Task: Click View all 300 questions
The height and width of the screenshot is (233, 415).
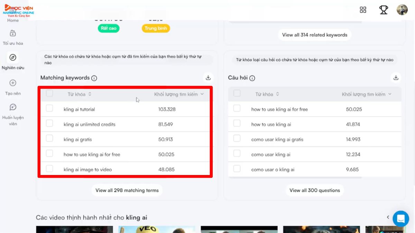Action: (315, 190)
